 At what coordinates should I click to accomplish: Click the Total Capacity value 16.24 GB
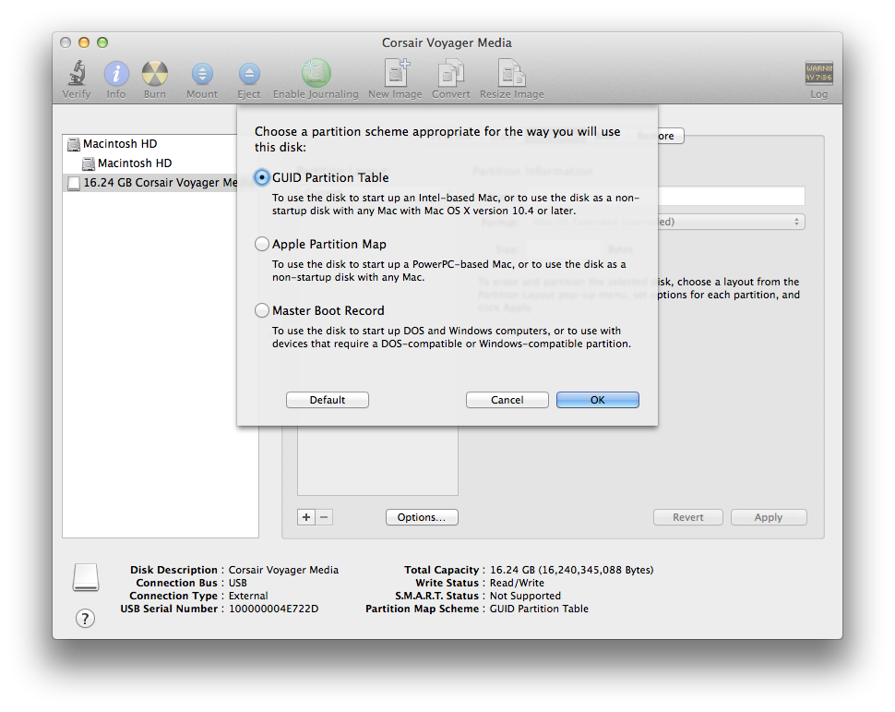571,571
